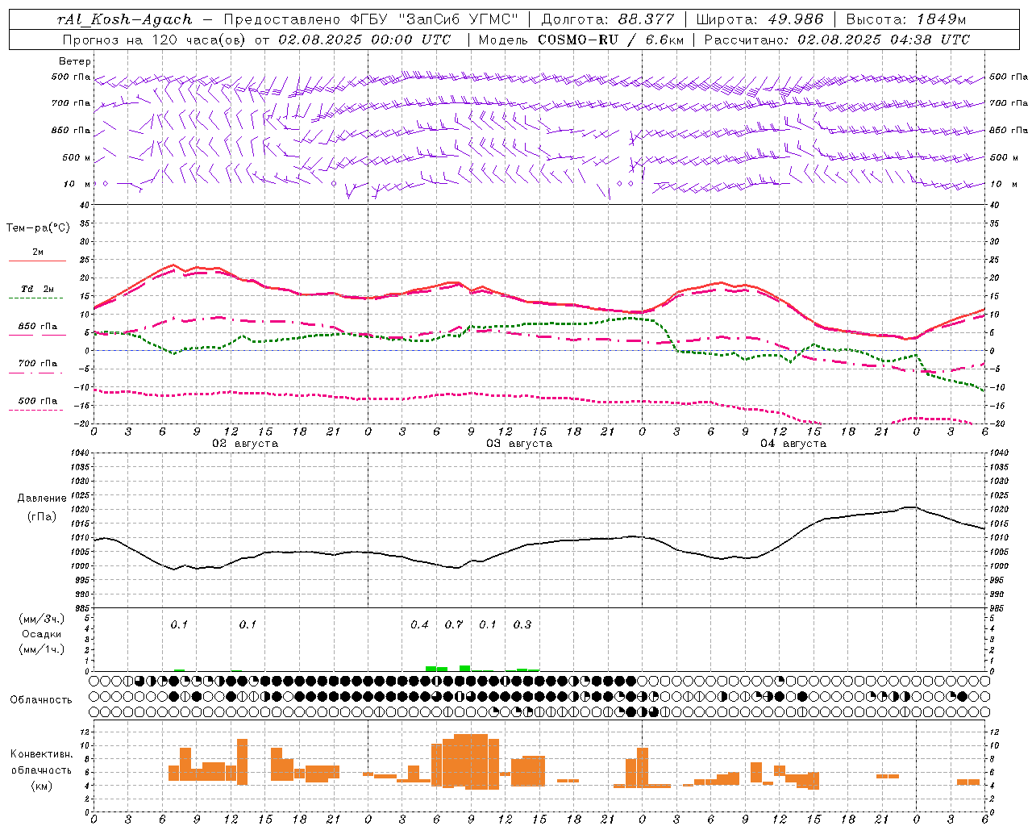Screen dimensions: 1032x826
Task: Click the (мм/1ч.) precipitation unit label
Action: pos(42,649)
